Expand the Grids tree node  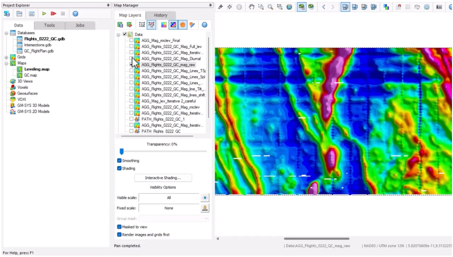(x=6, y=57)
